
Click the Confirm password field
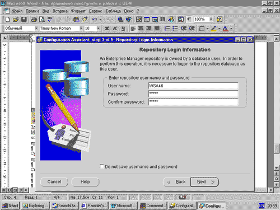[193, 102]
